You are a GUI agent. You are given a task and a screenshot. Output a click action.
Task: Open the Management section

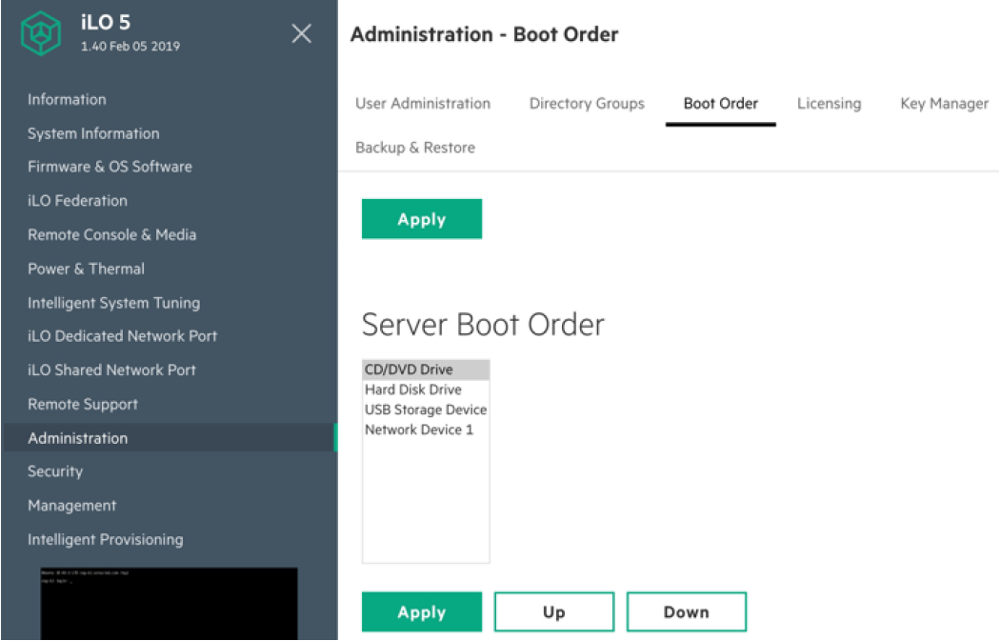click(x=72, y=506)
